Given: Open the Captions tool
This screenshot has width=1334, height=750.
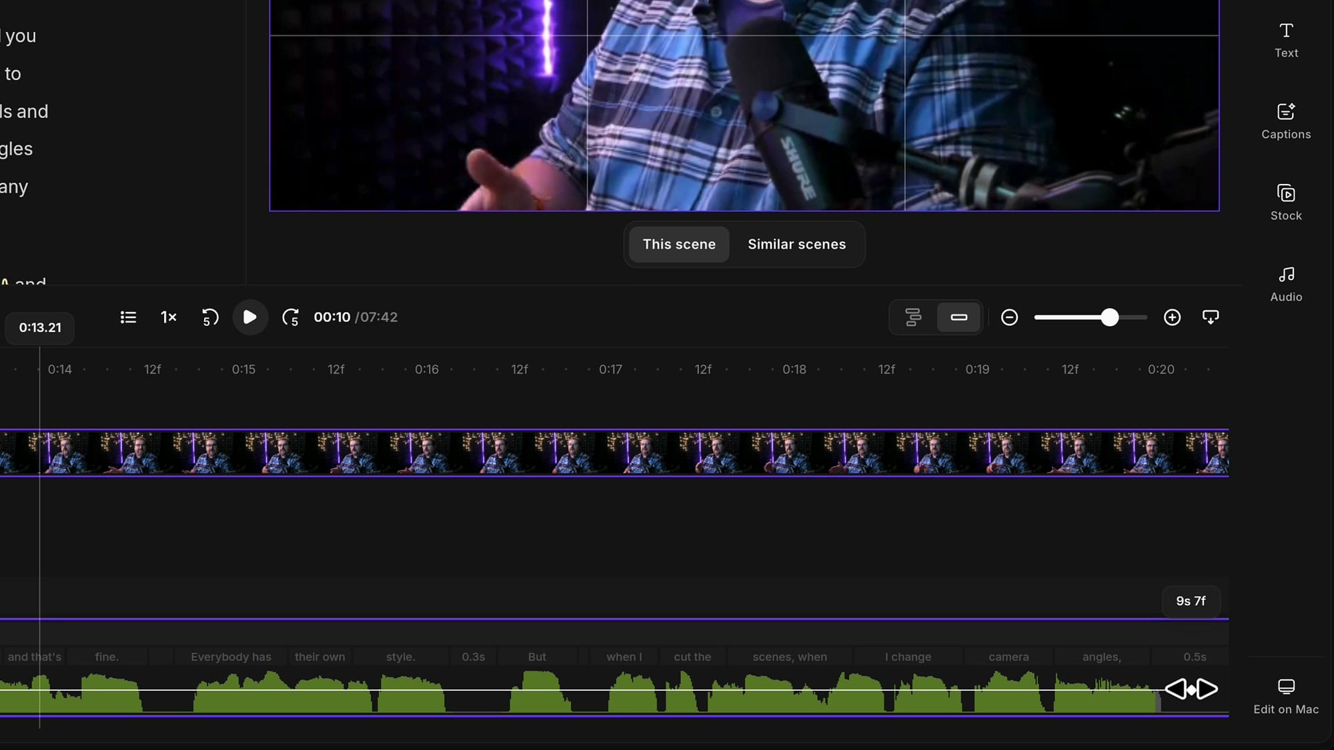Looking at the screenshot, I should [x=1286, y=121].
